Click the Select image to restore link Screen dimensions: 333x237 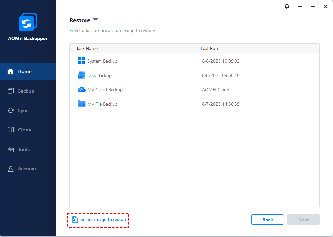tap(104, 220)
